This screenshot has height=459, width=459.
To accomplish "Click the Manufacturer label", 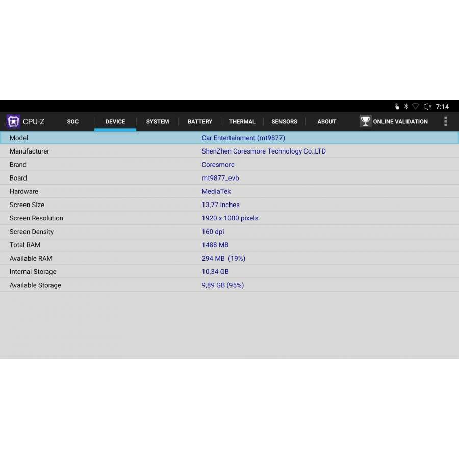I will (x=29, y=151).
